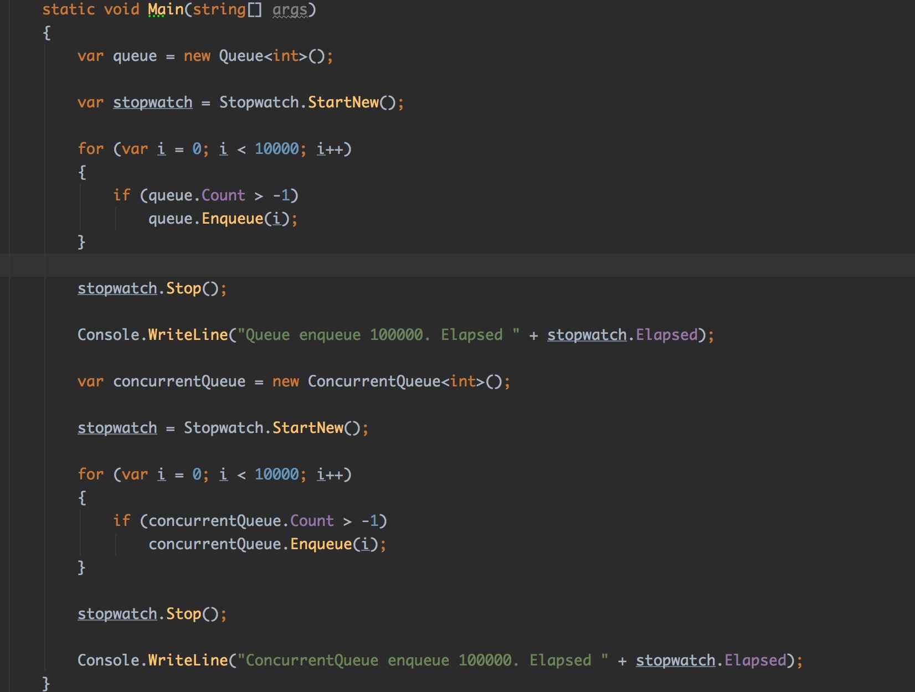
Task: Click the first stopwatch.Stop statement
Action: (150, 288)
